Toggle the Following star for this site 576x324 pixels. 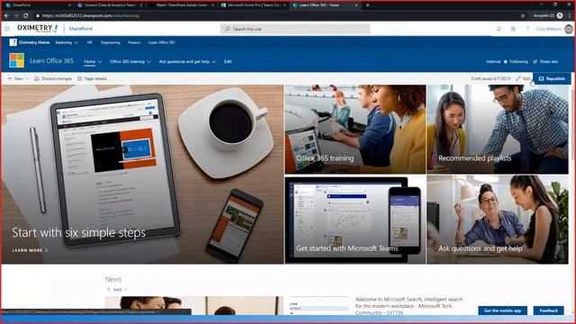pyautogui.click(x=506, y=62)
